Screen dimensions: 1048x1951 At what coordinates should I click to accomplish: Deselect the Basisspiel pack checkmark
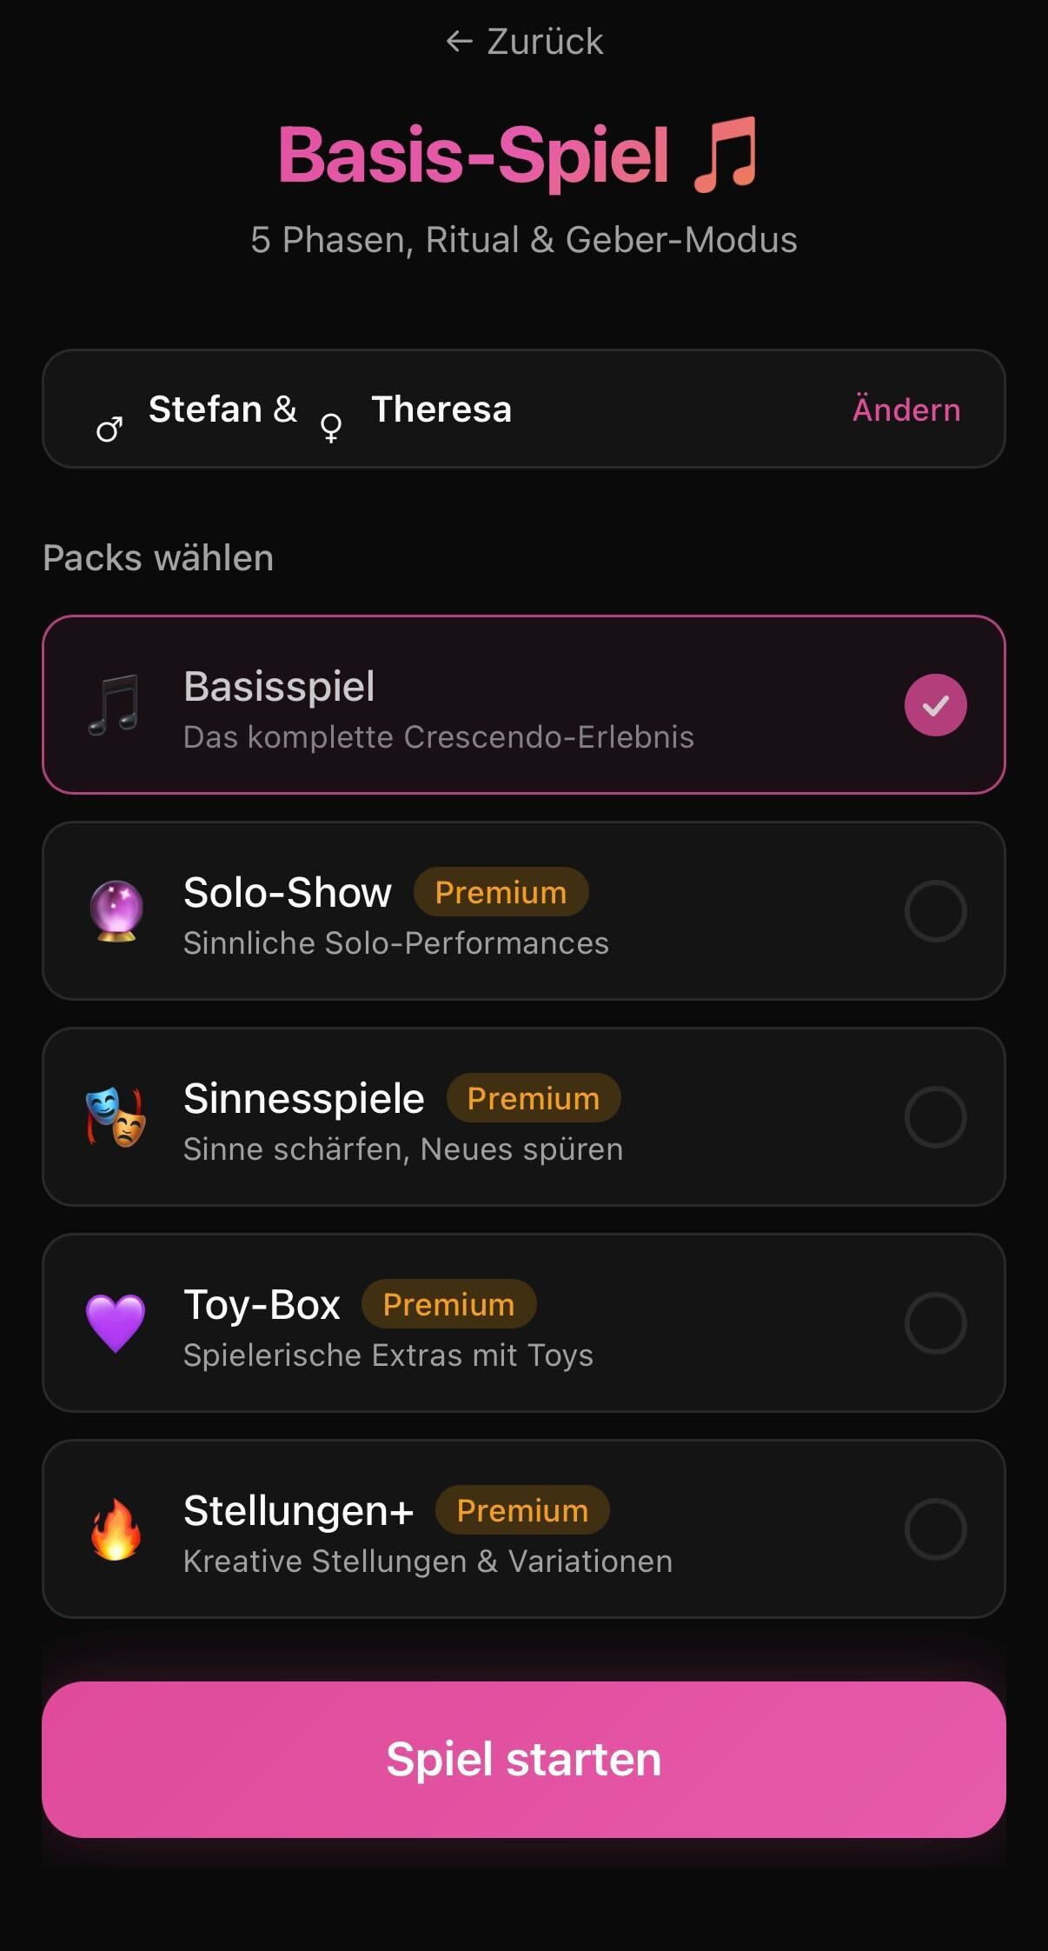pos(935,704)
